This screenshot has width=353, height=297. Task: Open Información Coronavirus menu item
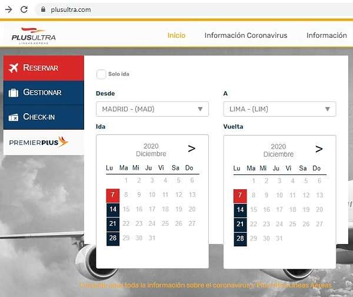click(x=246, y=35)
